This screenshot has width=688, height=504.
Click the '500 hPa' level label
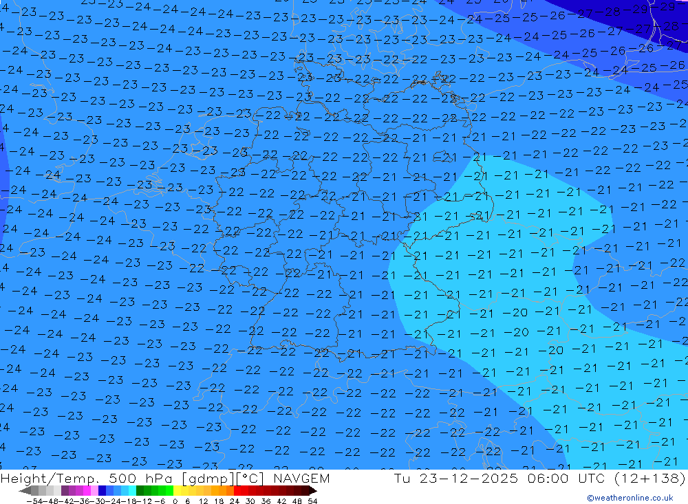[140, 479]
